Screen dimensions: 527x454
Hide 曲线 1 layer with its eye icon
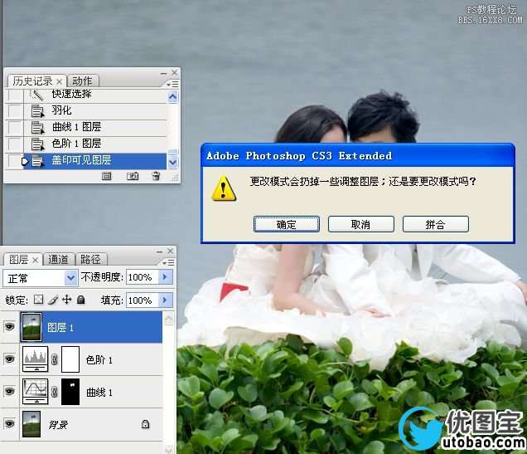point(9,392)
